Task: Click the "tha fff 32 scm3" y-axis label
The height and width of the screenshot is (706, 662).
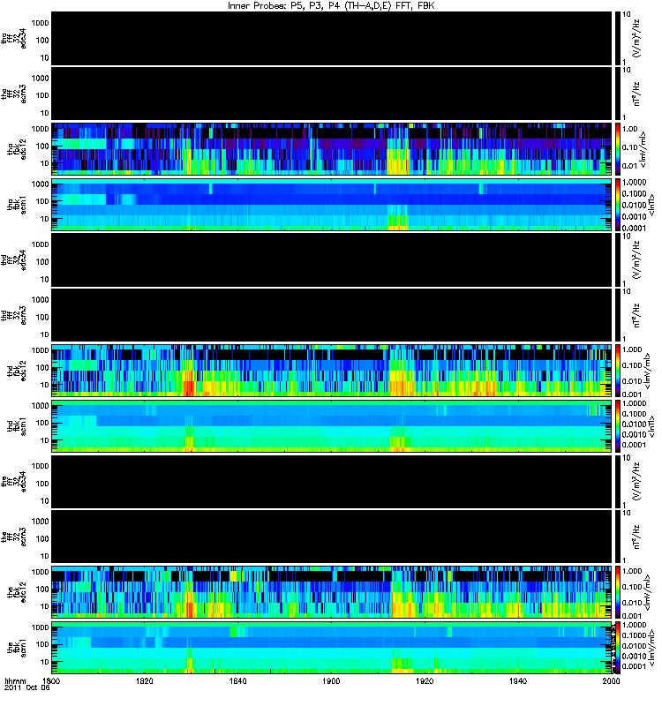Action: coord(14,94)
